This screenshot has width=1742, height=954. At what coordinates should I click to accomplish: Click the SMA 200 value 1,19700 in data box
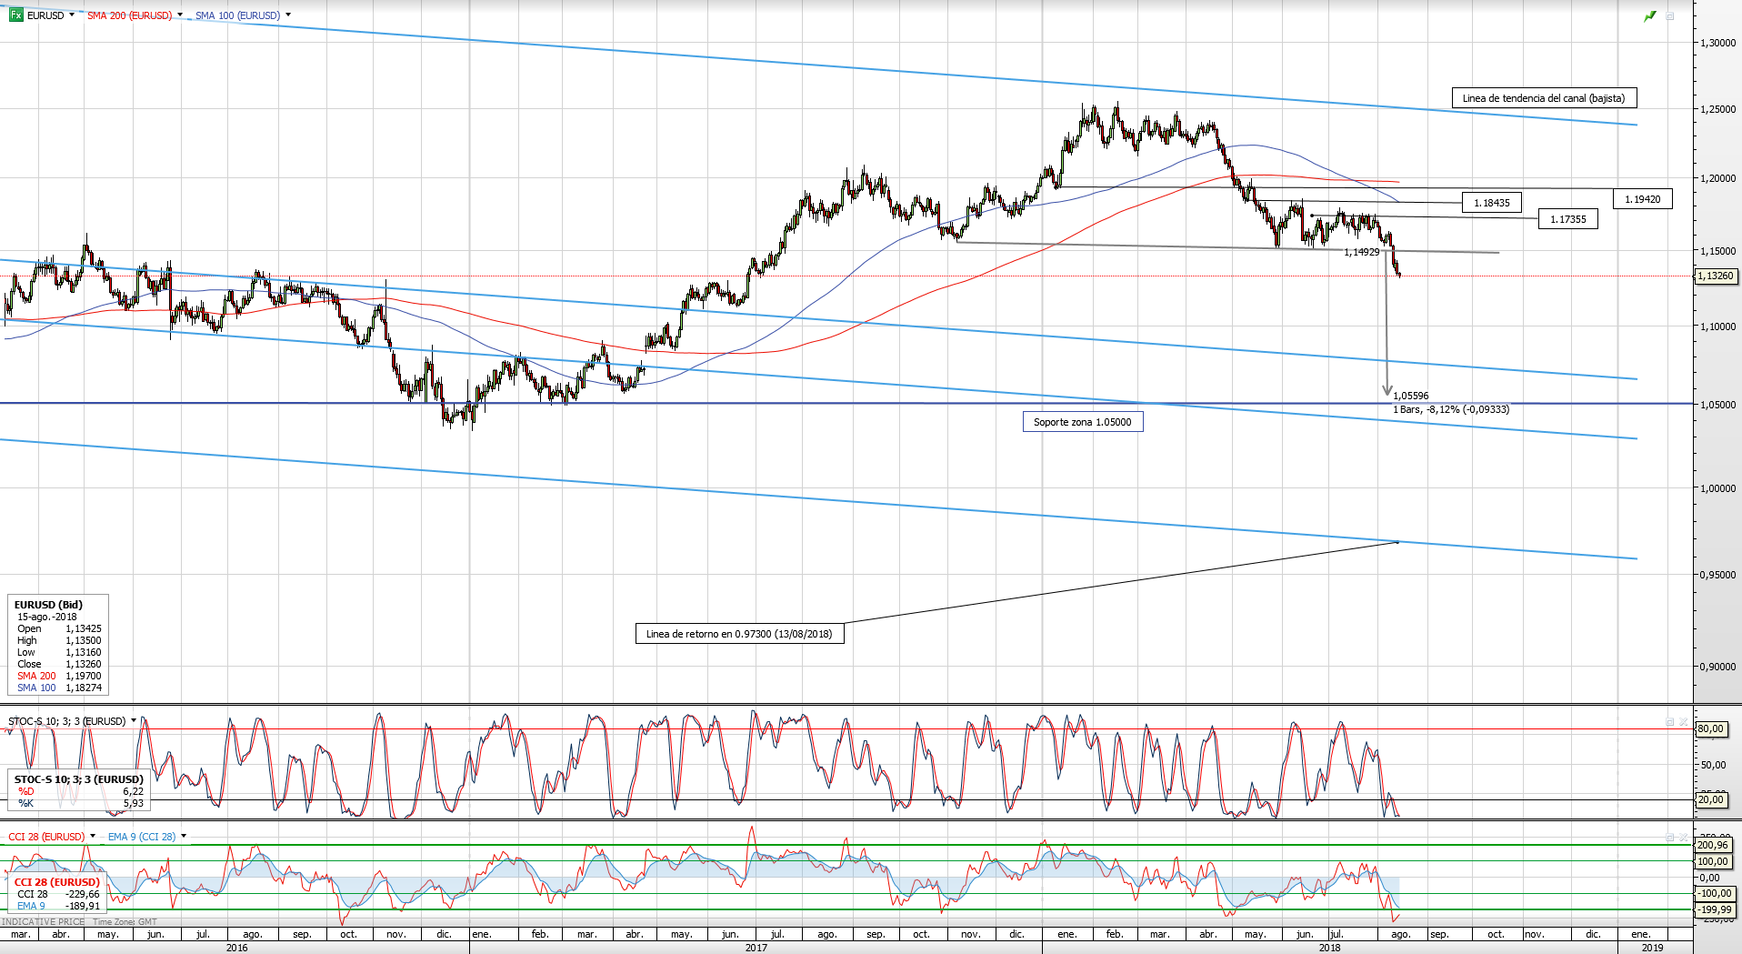84,676
